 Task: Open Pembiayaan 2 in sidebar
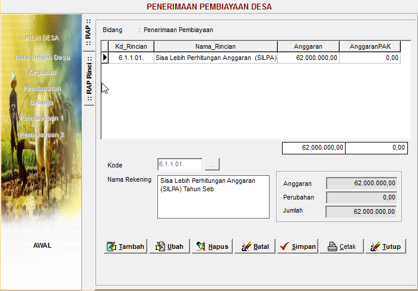pyautogui.click(x=42, y=135)
